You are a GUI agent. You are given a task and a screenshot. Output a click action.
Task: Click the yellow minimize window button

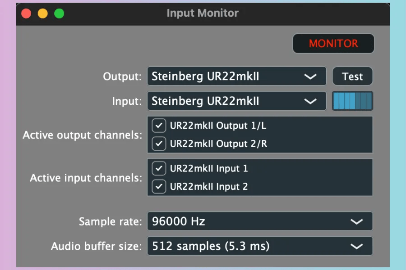click(42, 14)
